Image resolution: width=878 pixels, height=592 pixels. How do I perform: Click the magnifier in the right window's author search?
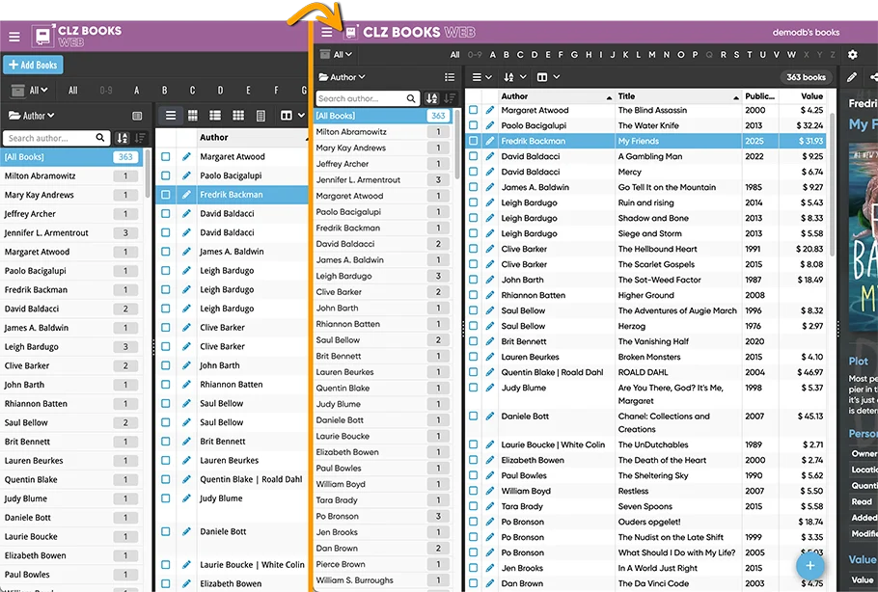tap(411, 98)
